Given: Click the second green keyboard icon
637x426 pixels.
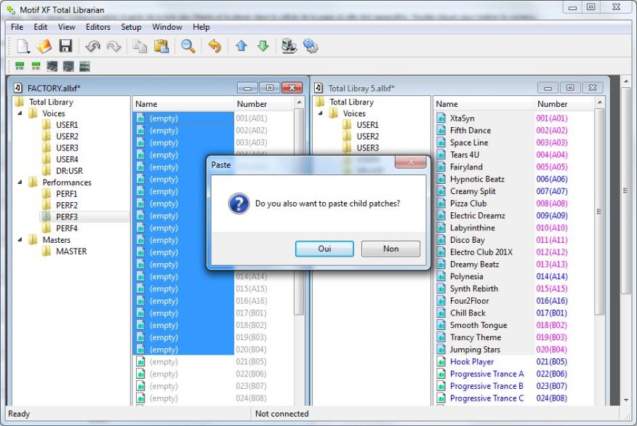Looking at the screenshot, I should point(36,66).
